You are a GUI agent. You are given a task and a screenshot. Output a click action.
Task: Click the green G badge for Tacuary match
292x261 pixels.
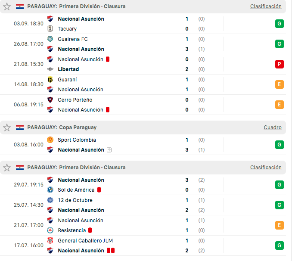click(x=280, y=24)
